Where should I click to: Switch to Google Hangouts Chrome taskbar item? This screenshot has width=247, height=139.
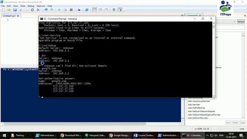(x=120, y=135)
